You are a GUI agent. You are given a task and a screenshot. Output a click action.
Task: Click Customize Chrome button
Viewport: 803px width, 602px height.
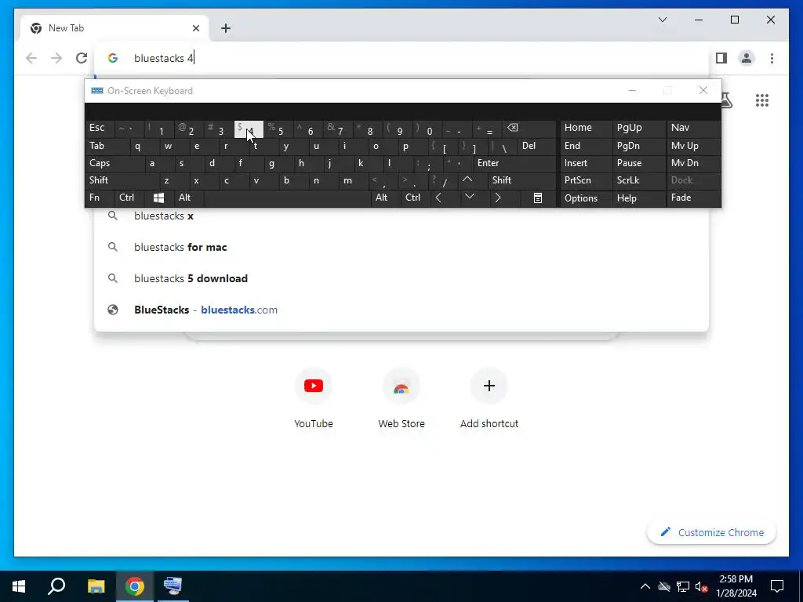tap(712, 532)
